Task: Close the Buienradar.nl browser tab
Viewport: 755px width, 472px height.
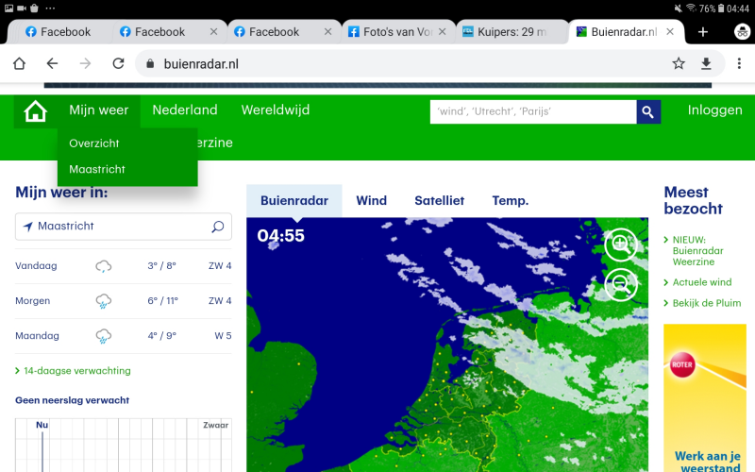Action: coord(670,32)
